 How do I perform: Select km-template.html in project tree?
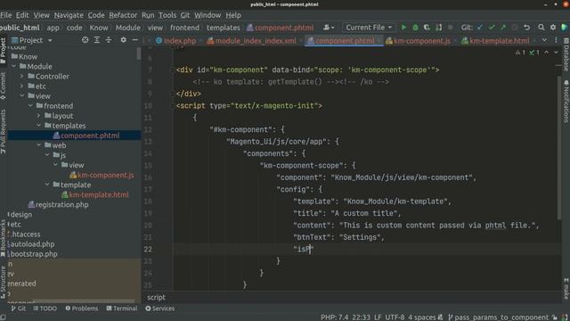[95, 194]
